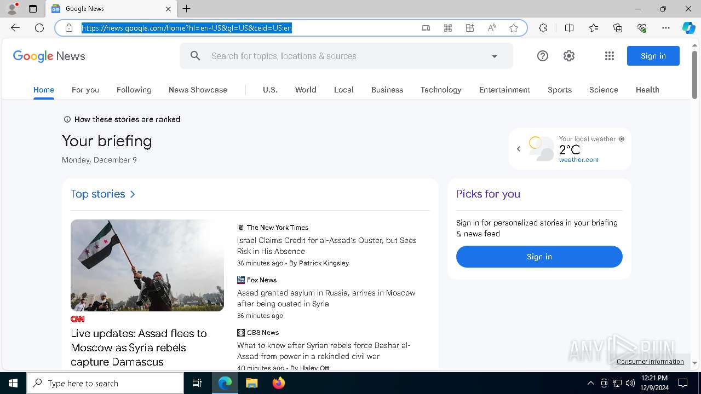Viewport: 701px width, 394px height.
Task: Open Google News settings gear
Action: 569,56
